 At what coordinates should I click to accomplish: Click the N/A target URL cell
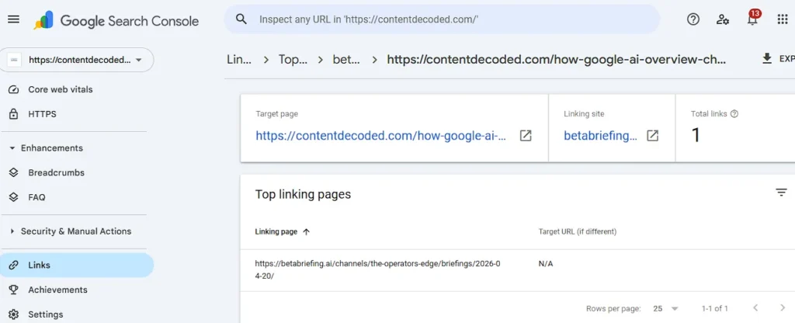click(546, 264)
